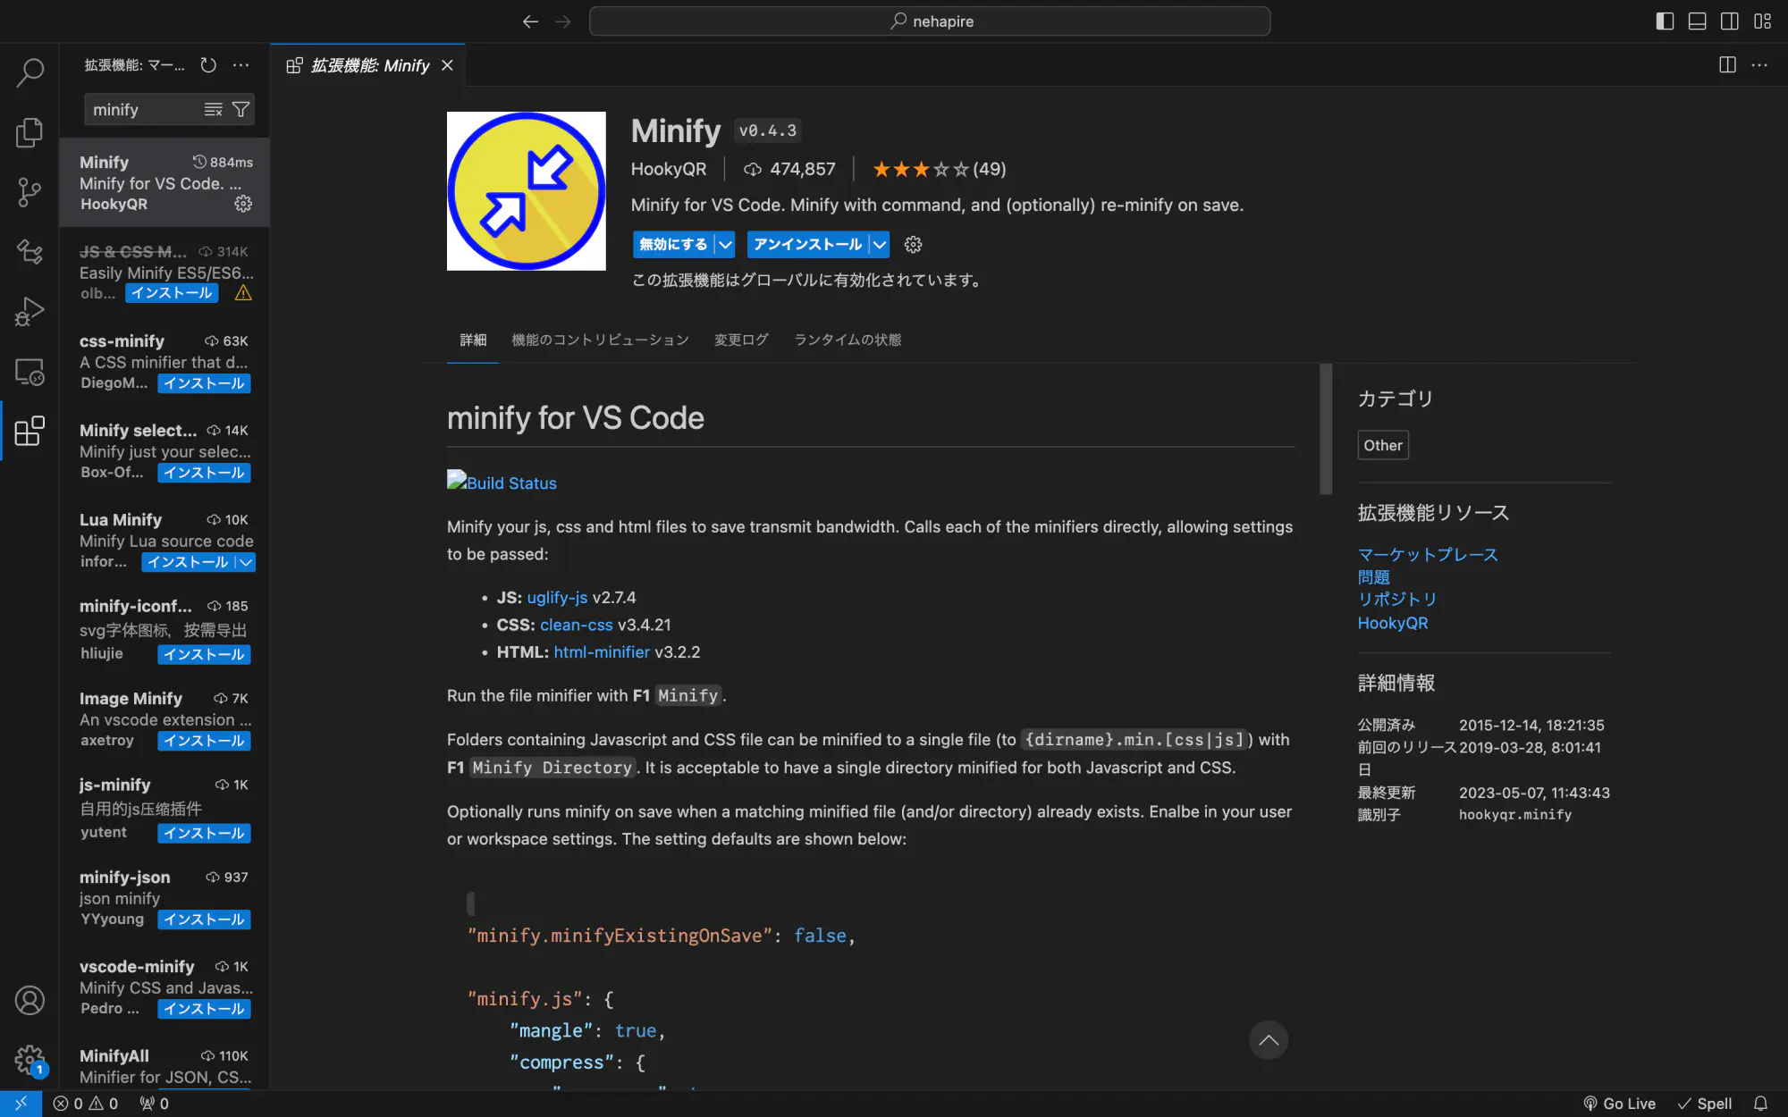Click the css-minify インストール button
1788x1117 pixels.
202,383
